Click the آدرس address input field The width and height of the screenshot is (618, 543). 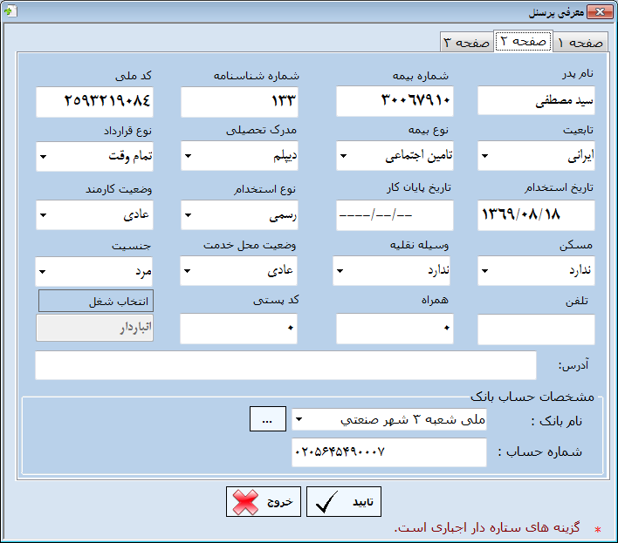coord(285,365)
